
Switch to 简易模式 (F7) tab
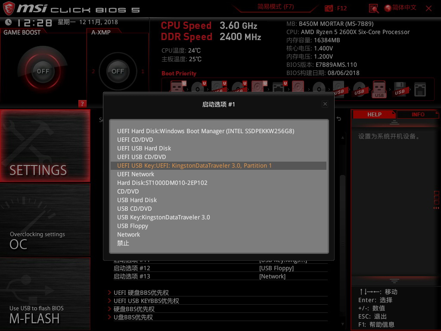point(275,7)
